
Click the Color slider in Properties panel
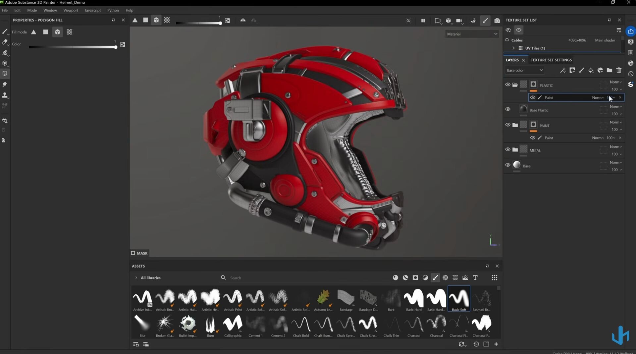pos(72,47)
